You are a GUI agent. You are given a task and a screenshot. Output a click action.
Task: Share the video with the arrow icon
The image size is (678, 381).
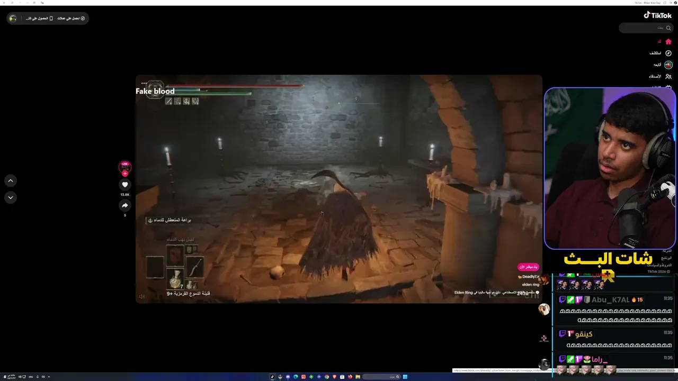(x=125, y=205)
